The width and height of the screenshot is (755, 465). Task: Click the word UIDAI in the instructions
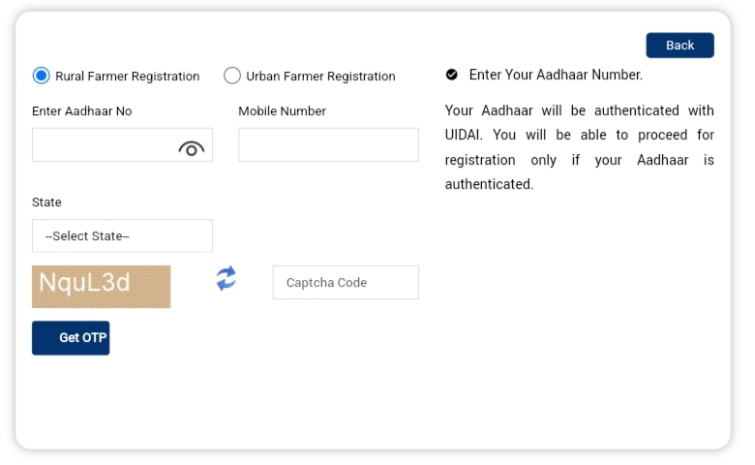pyautogui.click(x=464, y=135)
